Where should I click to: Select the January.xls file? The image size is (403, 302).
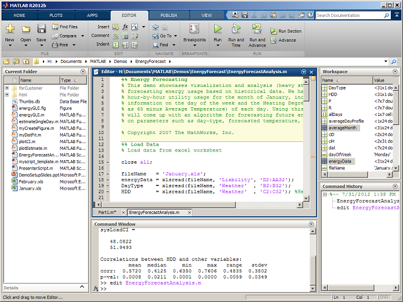pyautogui.click(x=29, y=188)
